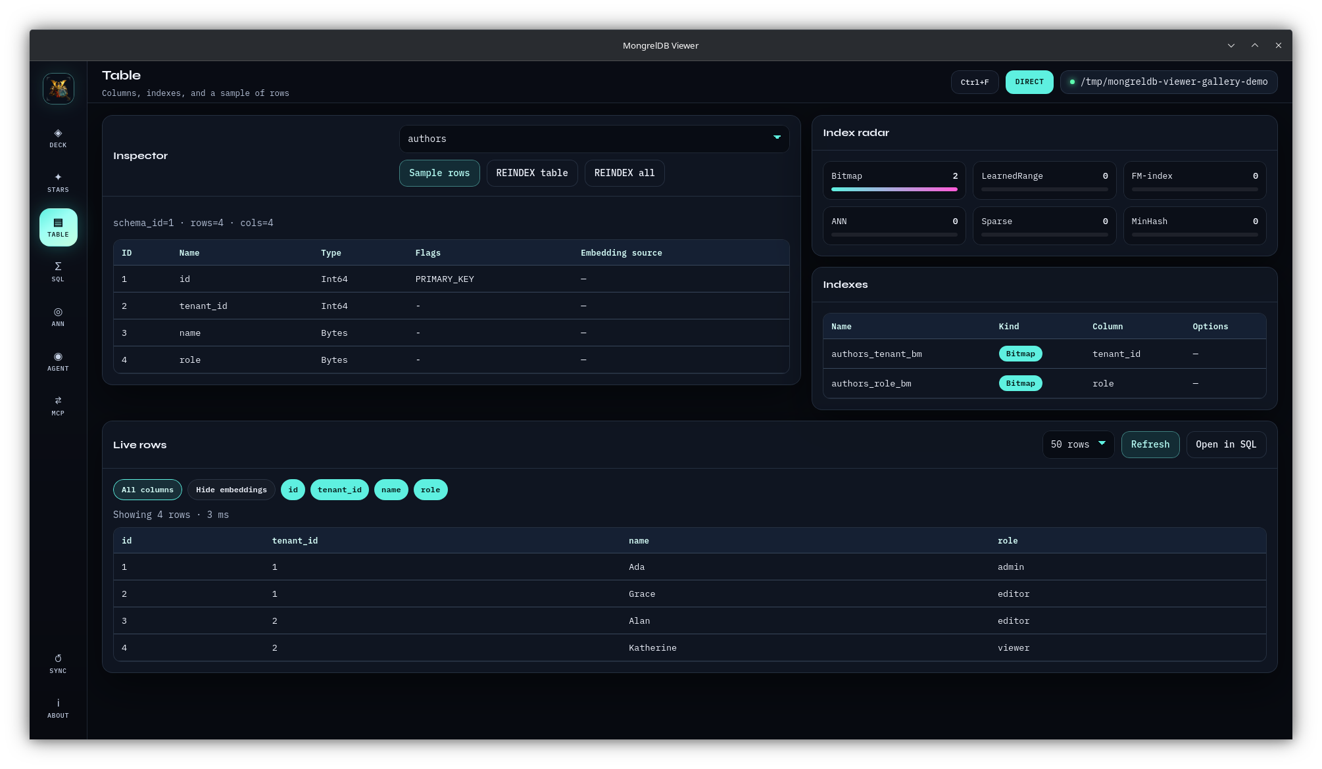Click the MinHash radar card
This screenshot has height=769, width=1322.
(1194, 226)
